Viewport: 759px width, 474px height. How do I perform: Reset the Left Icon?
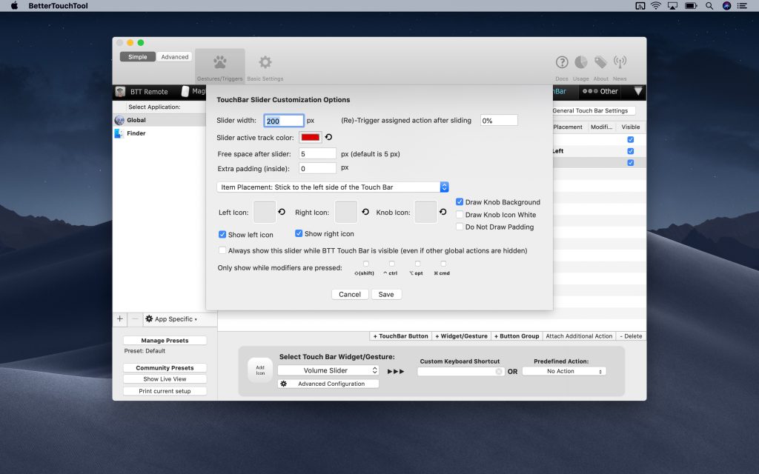tap(282, 212)
